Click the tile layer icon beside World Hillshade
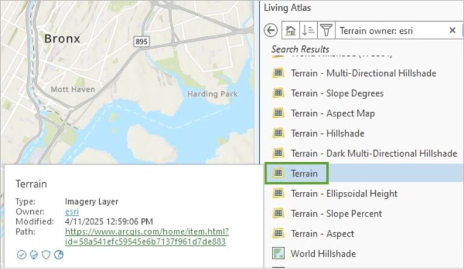This screenshot has width=464, height=269. tap(278, 253)
